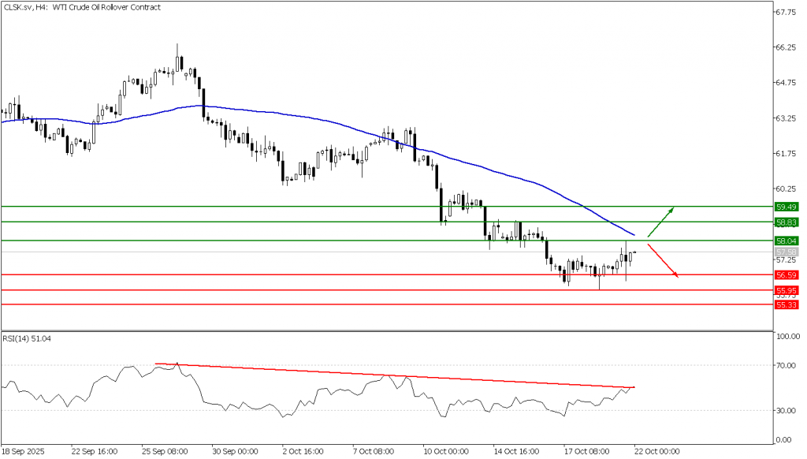Viewport: 807px width, 459px height.
Task: Select the red 55.95 support price tag
Action: pos(787,290)
